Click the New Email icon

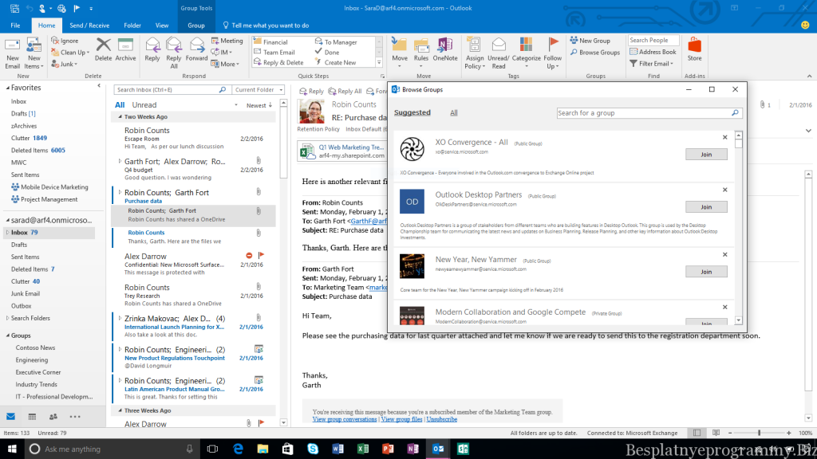coord(12,53)
